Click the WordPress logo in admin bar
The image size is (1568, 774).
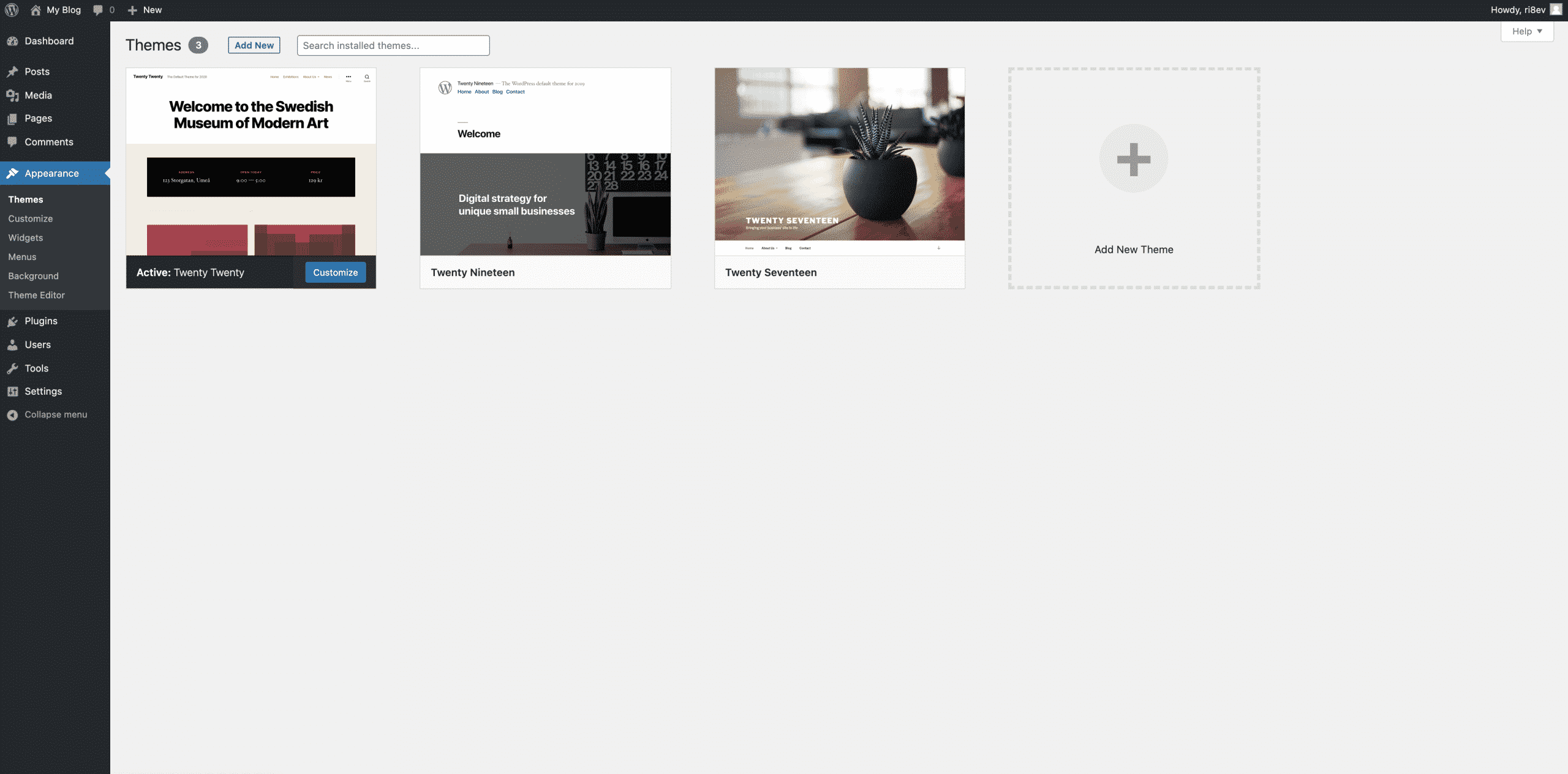12,10
